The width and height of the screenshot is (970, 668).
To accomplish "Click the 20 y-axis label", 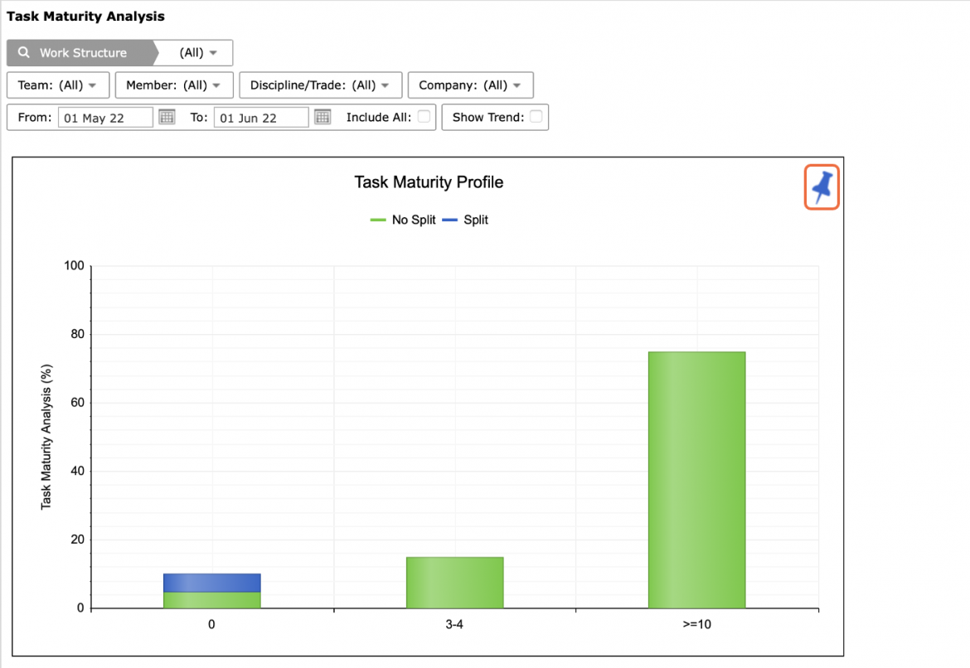I will [77, 540].
